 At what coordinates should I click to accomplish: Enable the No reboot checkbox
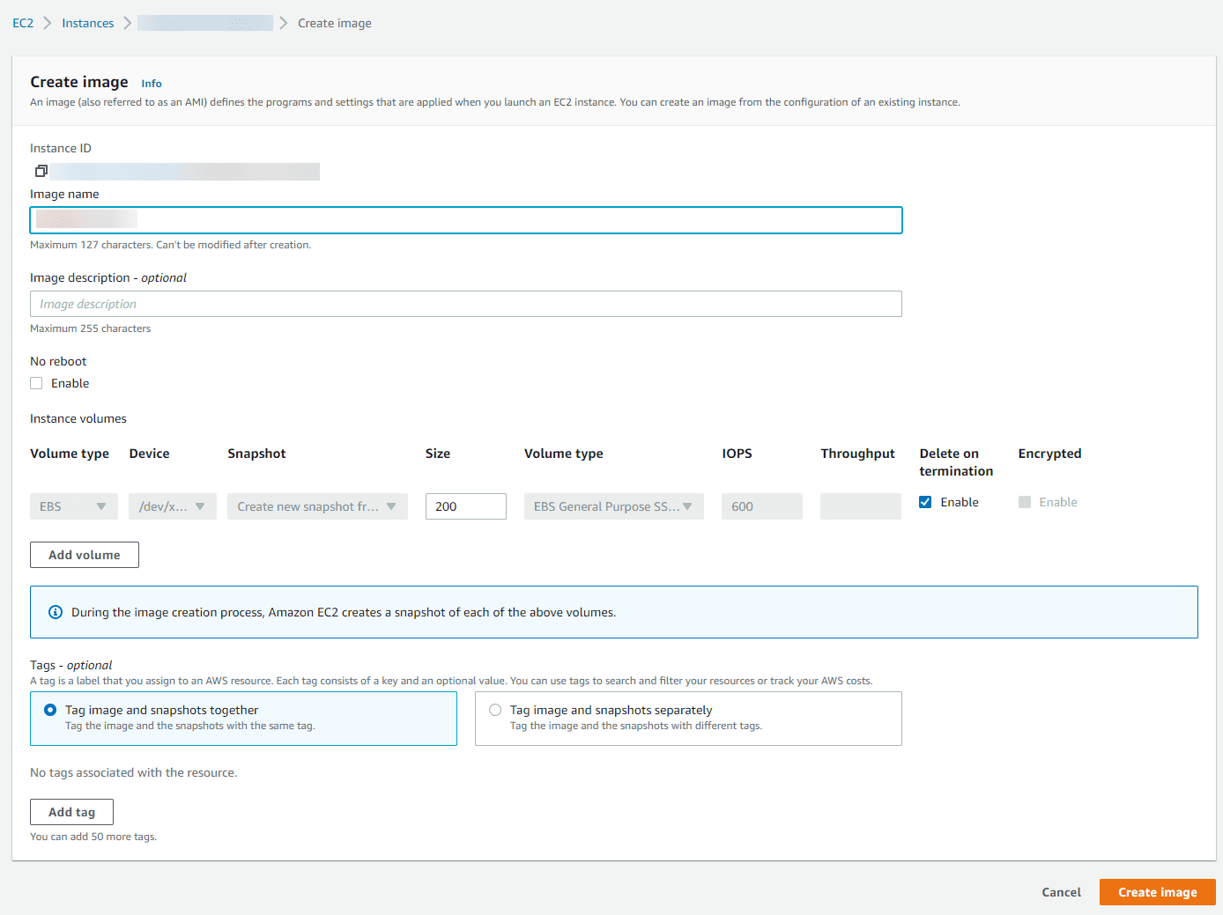pos(36,383)
